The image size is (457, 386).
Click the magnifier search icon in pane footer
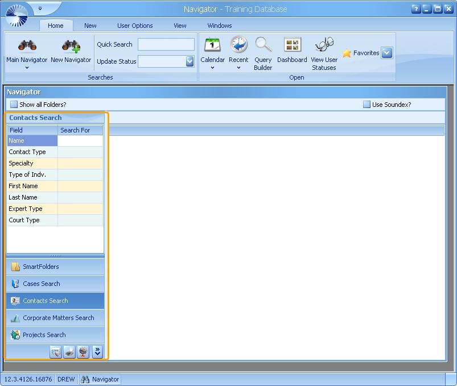coord(56,352)
